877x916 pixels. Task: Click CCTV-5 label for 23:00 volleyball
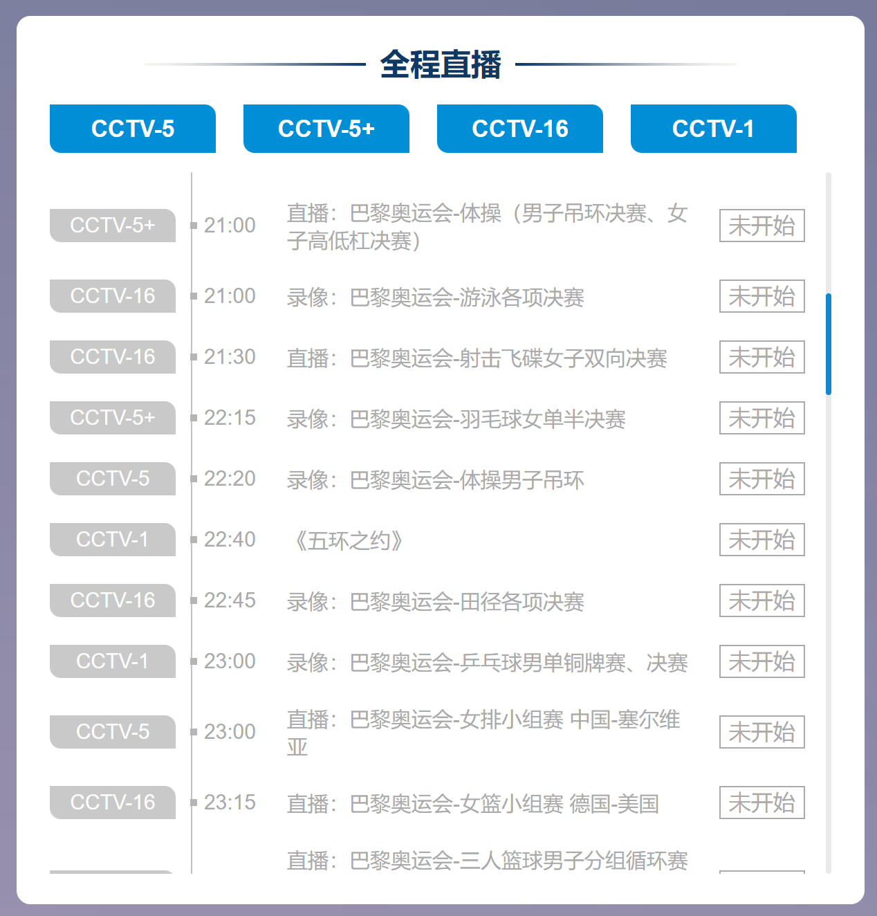click(113, 732)
